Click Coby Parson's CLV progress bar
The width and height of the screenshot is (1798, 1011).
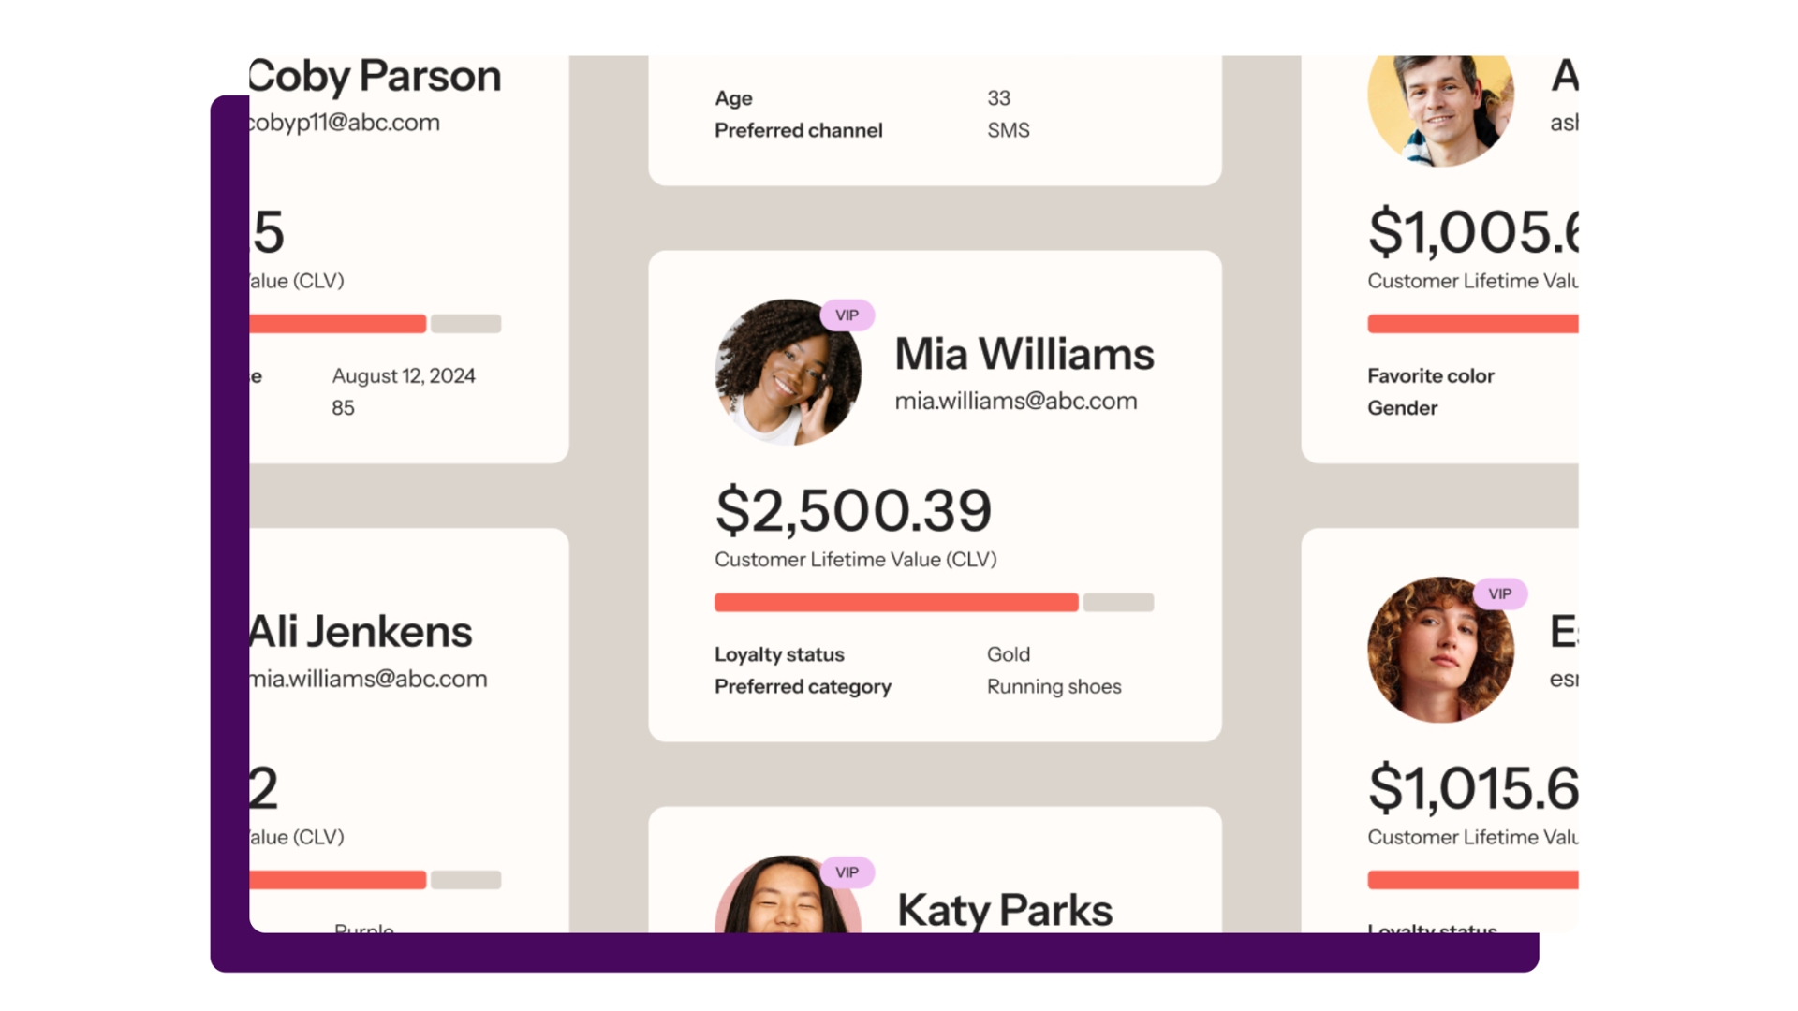coord(375,324)
